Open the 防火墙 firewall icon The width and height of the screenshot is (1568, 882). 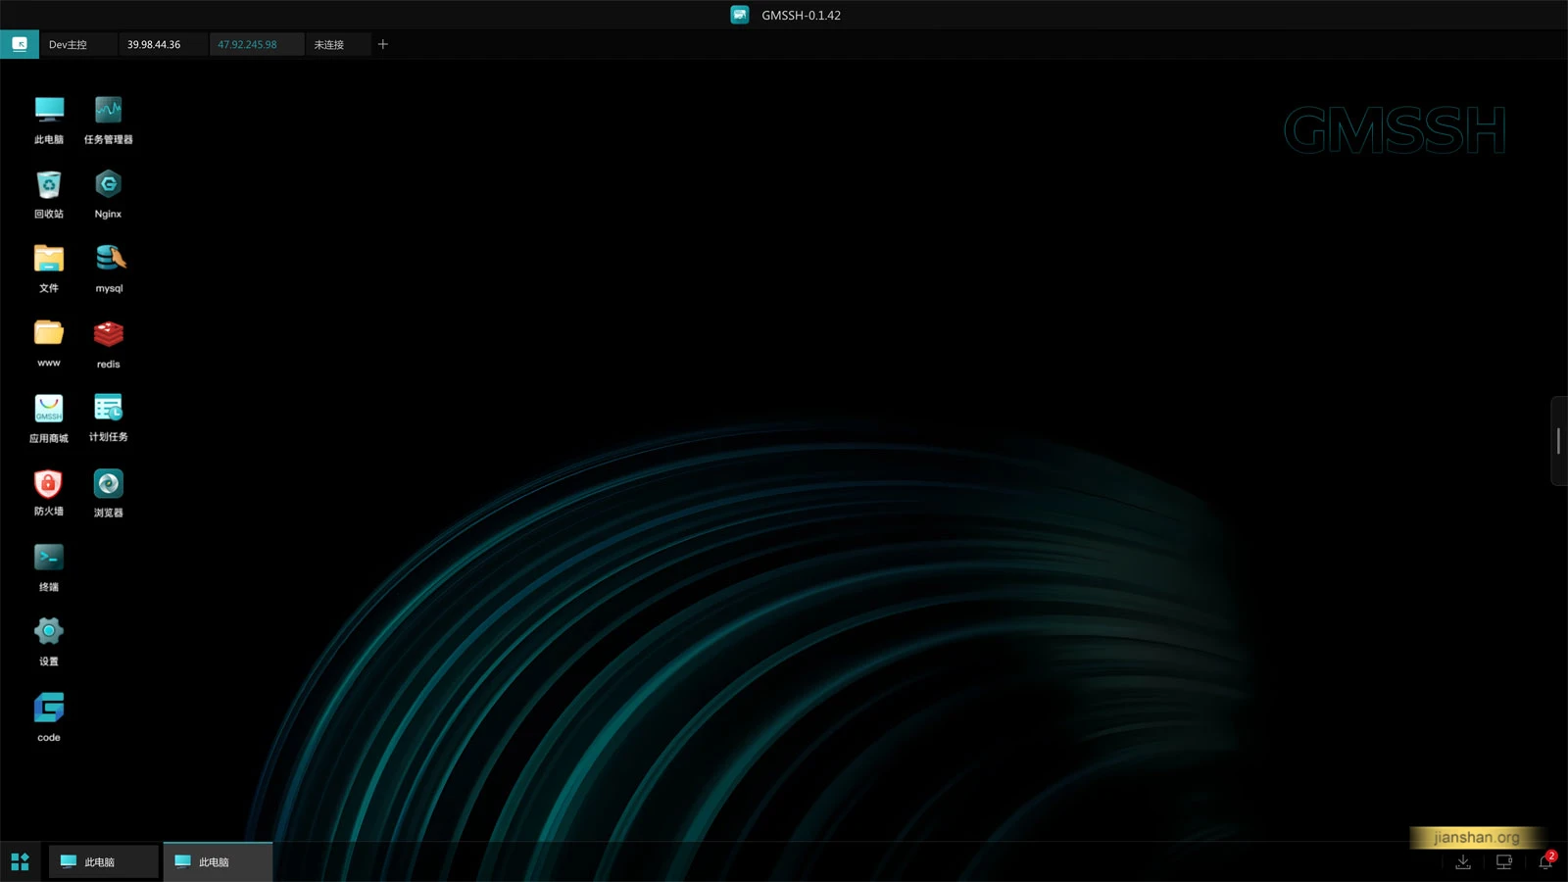[49, 492]
